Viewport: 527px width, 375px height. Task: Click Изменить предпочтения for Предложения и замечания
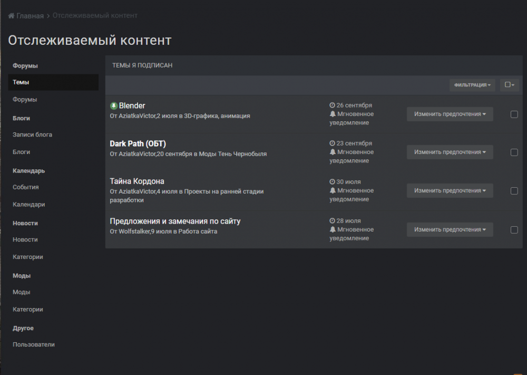(450, 229)
